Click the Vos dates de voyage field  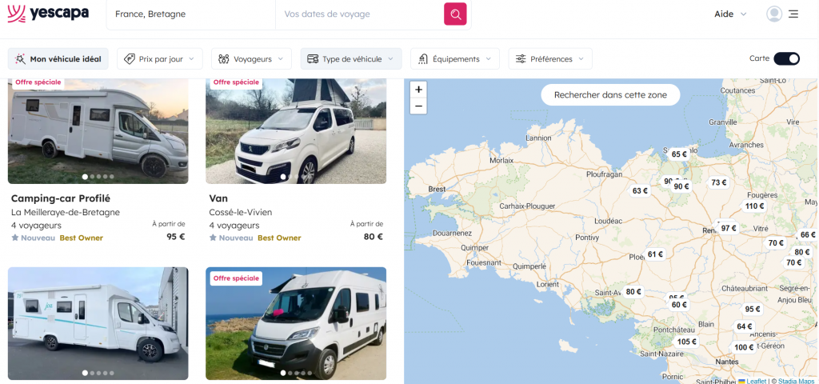(359, 14)
